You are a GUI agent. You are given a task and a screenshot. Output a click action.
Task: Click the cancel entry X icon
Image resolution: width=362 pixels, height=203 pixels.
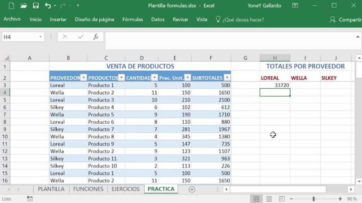pyautogui.click(x=65, y=37)
